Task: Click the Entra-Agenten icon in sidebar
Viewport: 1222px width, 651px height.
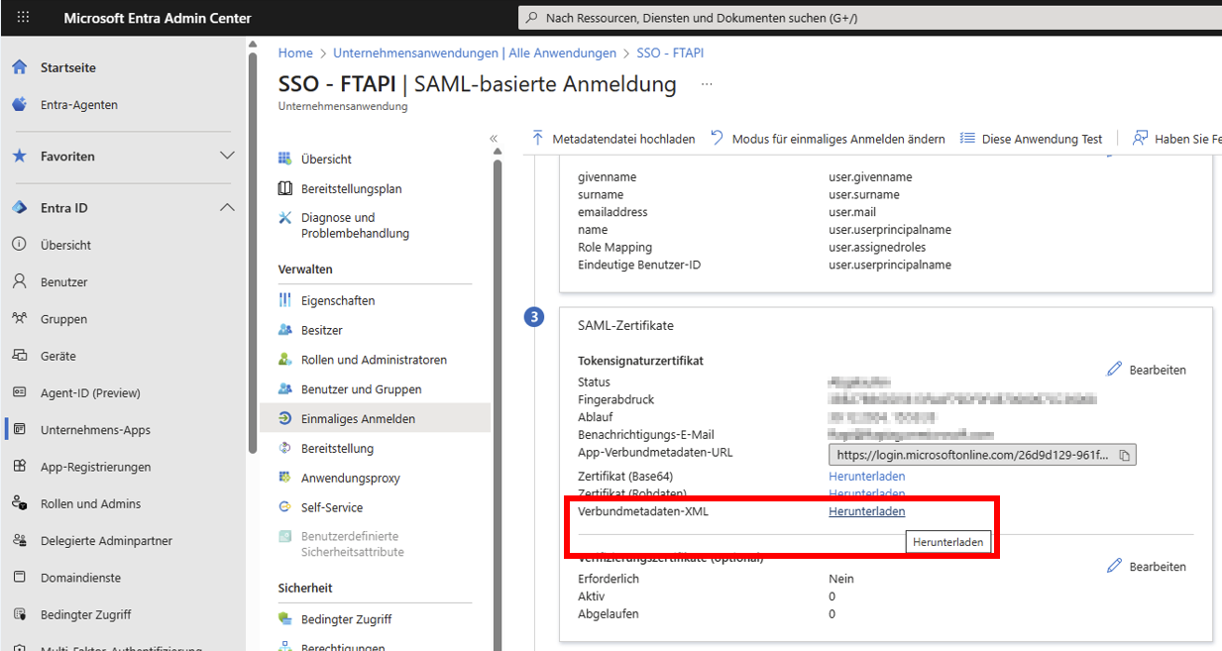Action: (19, 105)
